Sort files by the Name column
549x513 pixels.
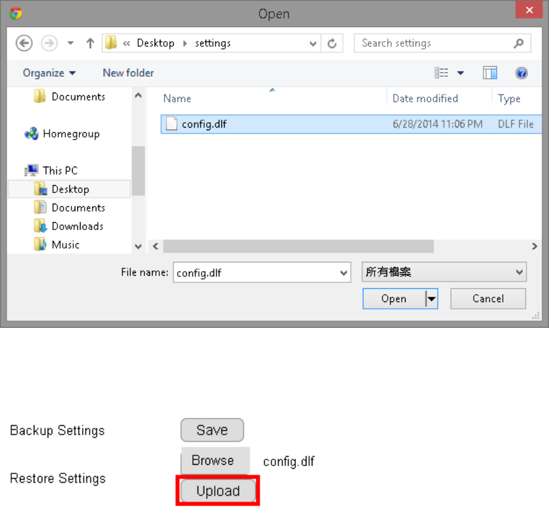177,99
